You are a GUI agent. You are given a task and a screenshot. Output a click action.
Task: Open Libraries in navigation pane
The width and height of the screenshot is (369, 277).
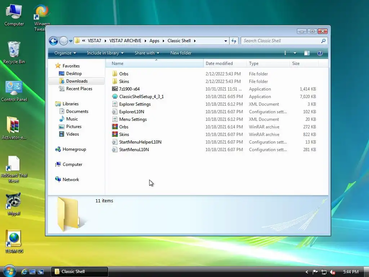click(70, 104)
